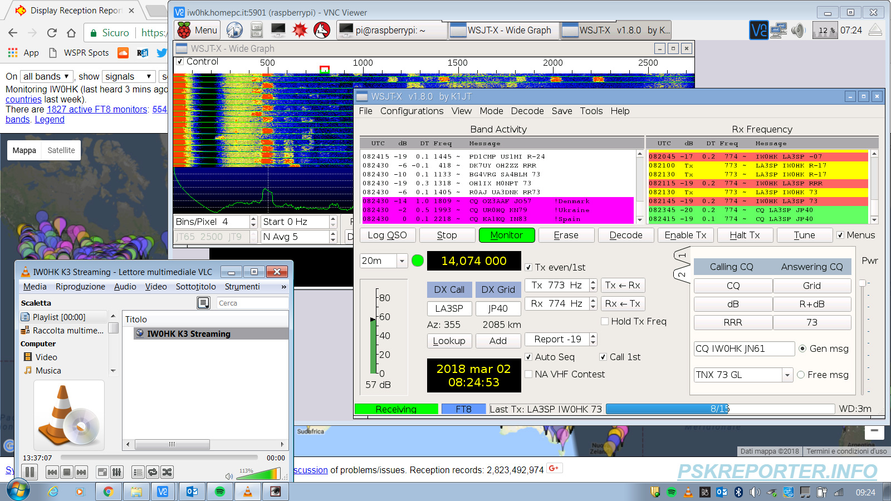The height and width of the screenshot is (501, 891).
Task: Increase the Tx 773 Hz spinner
Action: (x=593, y=282)
